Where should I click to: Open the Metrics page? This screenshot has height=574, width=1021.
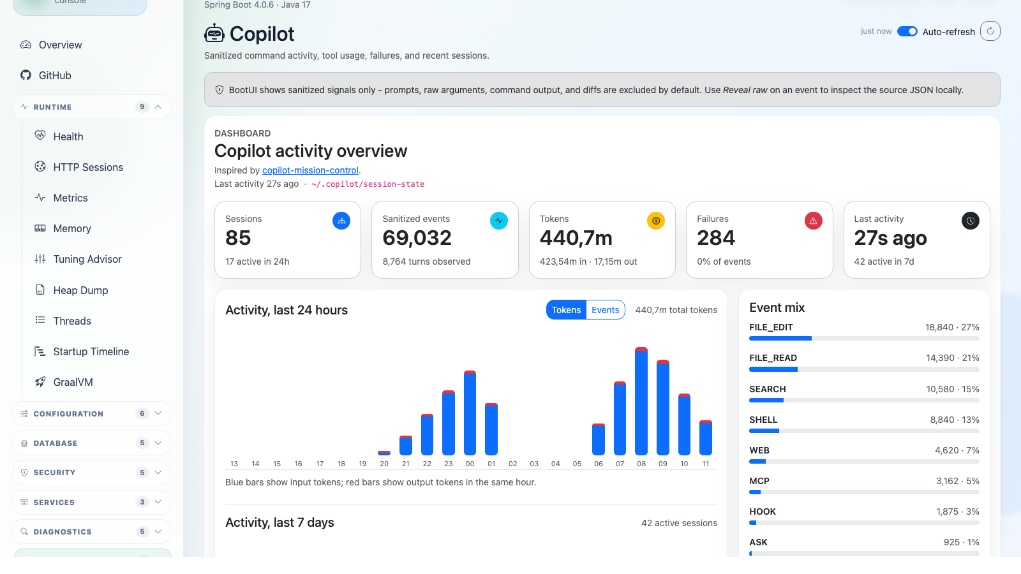[99, 198]
